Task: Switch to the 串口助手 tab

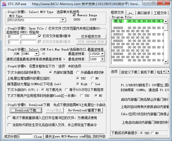Action: point(144,13)
